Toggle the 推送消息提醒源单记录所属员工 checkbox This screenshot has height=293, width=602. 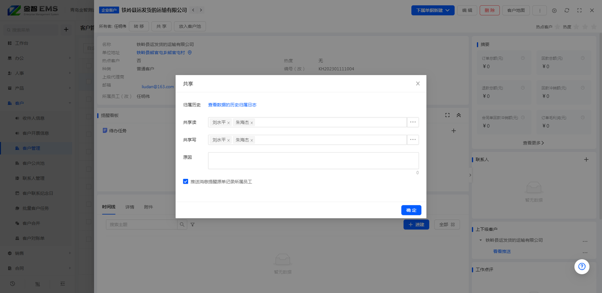pos(186,181)
